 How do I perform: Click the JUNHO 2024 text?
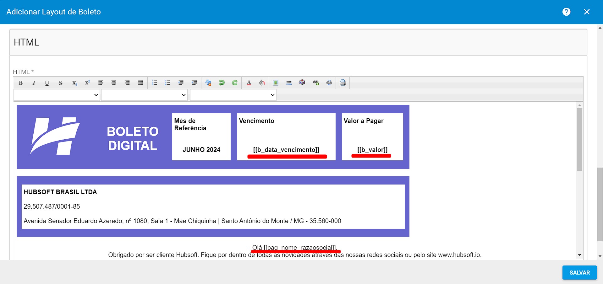(201, 150)
